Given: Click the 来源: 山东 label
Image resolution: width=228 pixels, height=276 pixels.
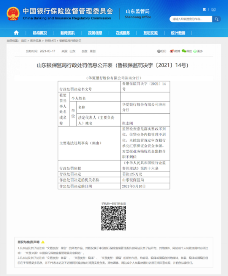Looking at the screenshot, I should pos(68,51).
